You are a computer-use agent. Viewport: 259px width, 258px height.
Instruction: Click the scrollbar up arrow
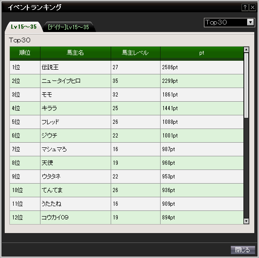pos(246,49)
